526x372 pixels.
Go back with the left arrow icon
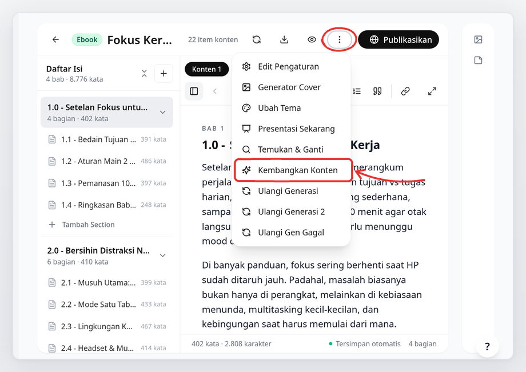coord(55,39)
